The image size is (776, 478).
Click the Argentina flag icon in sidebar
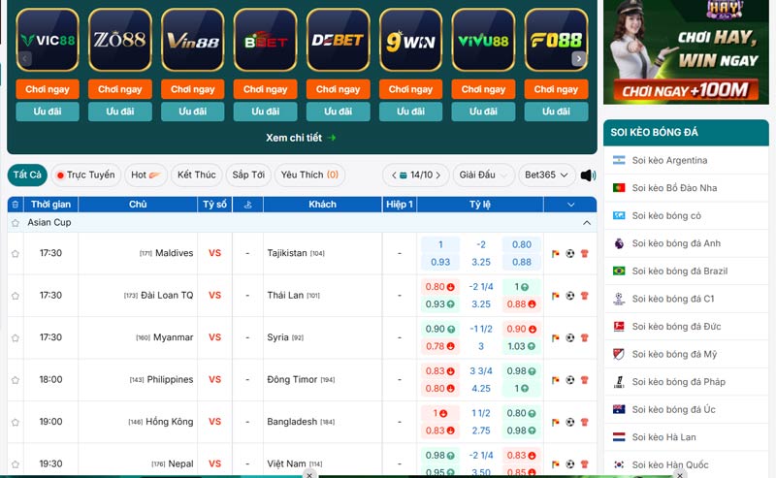point(618,160)
